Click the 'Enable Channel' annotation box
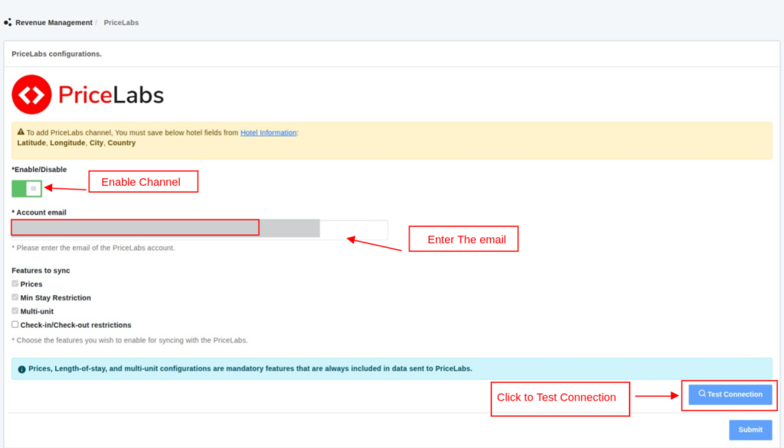784x448 pixels. tap(143, 182)
